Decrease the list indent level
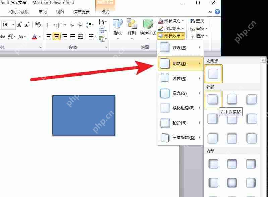This screenshot has height=197, width=268. tap(72, 25)
